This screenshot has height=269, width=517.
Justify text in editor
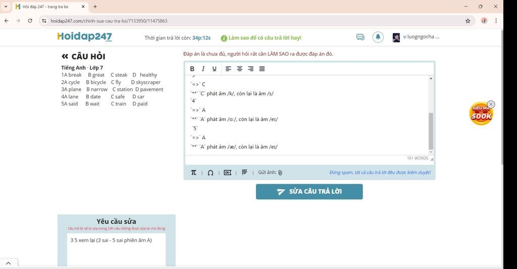(x=262, y=69)
